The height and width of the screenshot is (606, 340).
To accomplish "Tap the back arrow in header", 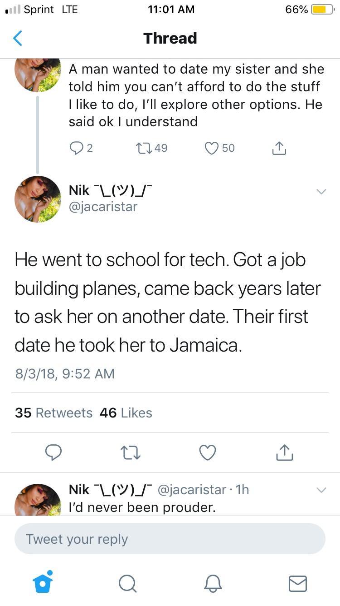I will [17, 38].
